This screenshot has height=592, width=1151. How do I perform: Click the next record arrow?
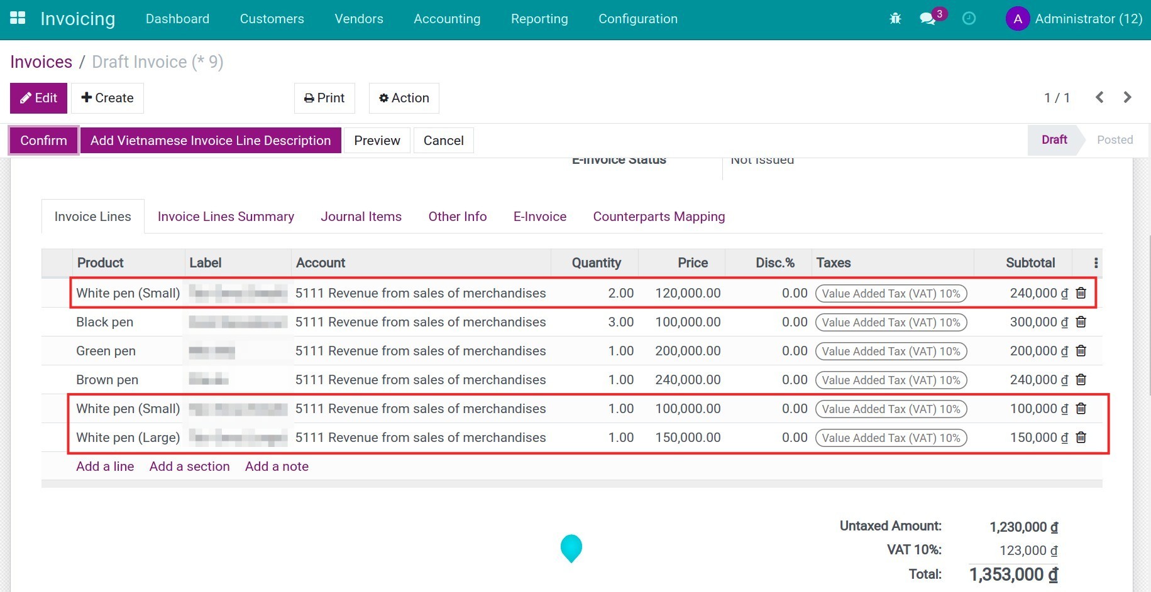[x=1127, y=97]
